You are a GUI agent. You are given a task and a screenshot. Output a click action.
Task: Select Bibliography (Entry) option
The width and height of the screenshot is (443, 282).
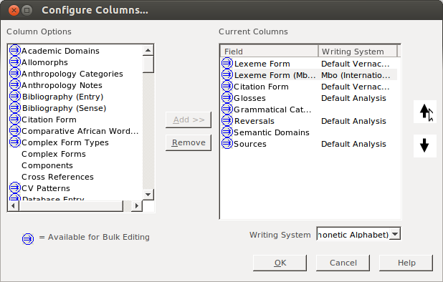62,97
